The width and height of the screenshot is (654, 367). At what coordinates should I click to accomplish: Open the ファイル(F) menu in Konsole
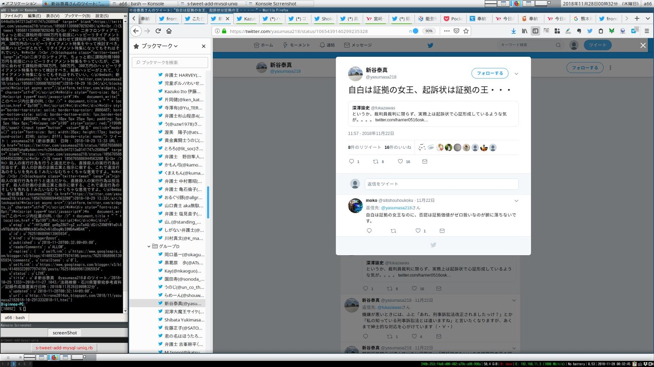tap(13, 16)
